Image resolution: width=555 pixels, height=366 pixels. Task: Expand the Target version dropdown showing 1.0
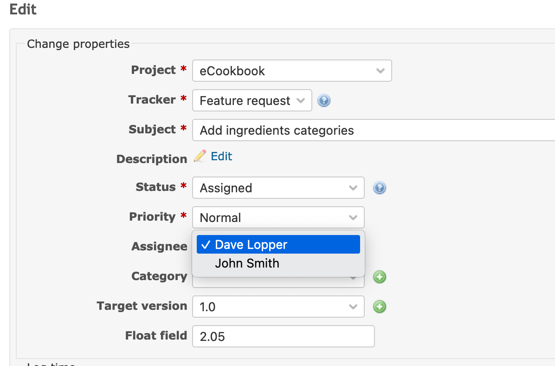(x=278, y=307)
